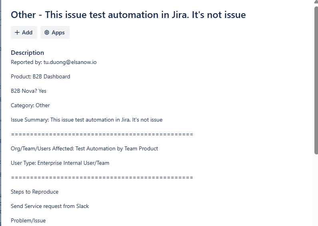Image resolution: width=318 pixels, height=226 pixels.
Task: Select the 'Category: Other' line
Action: pos(30,105)
